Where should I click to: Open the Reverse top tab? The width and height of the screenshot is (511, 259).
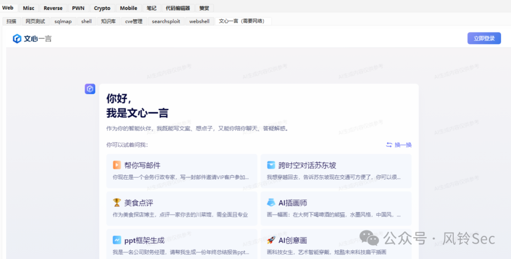point(53,8)
